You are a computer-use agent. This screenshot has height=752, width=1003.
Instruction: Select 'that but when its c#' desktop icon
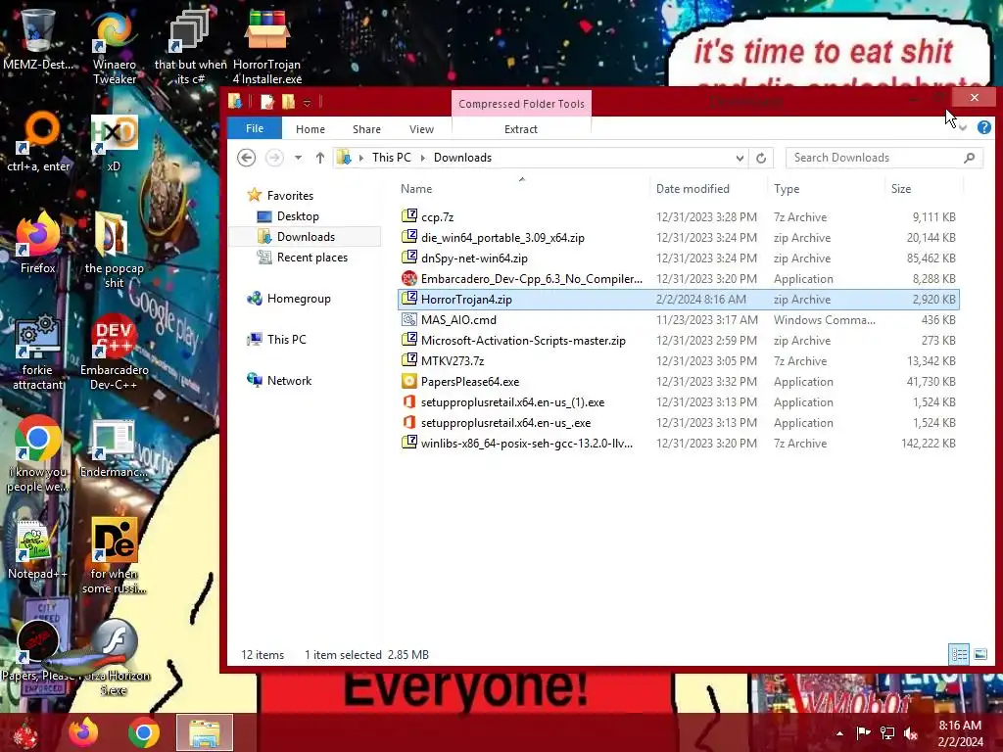pyautogui.click(x=191, y=46)
